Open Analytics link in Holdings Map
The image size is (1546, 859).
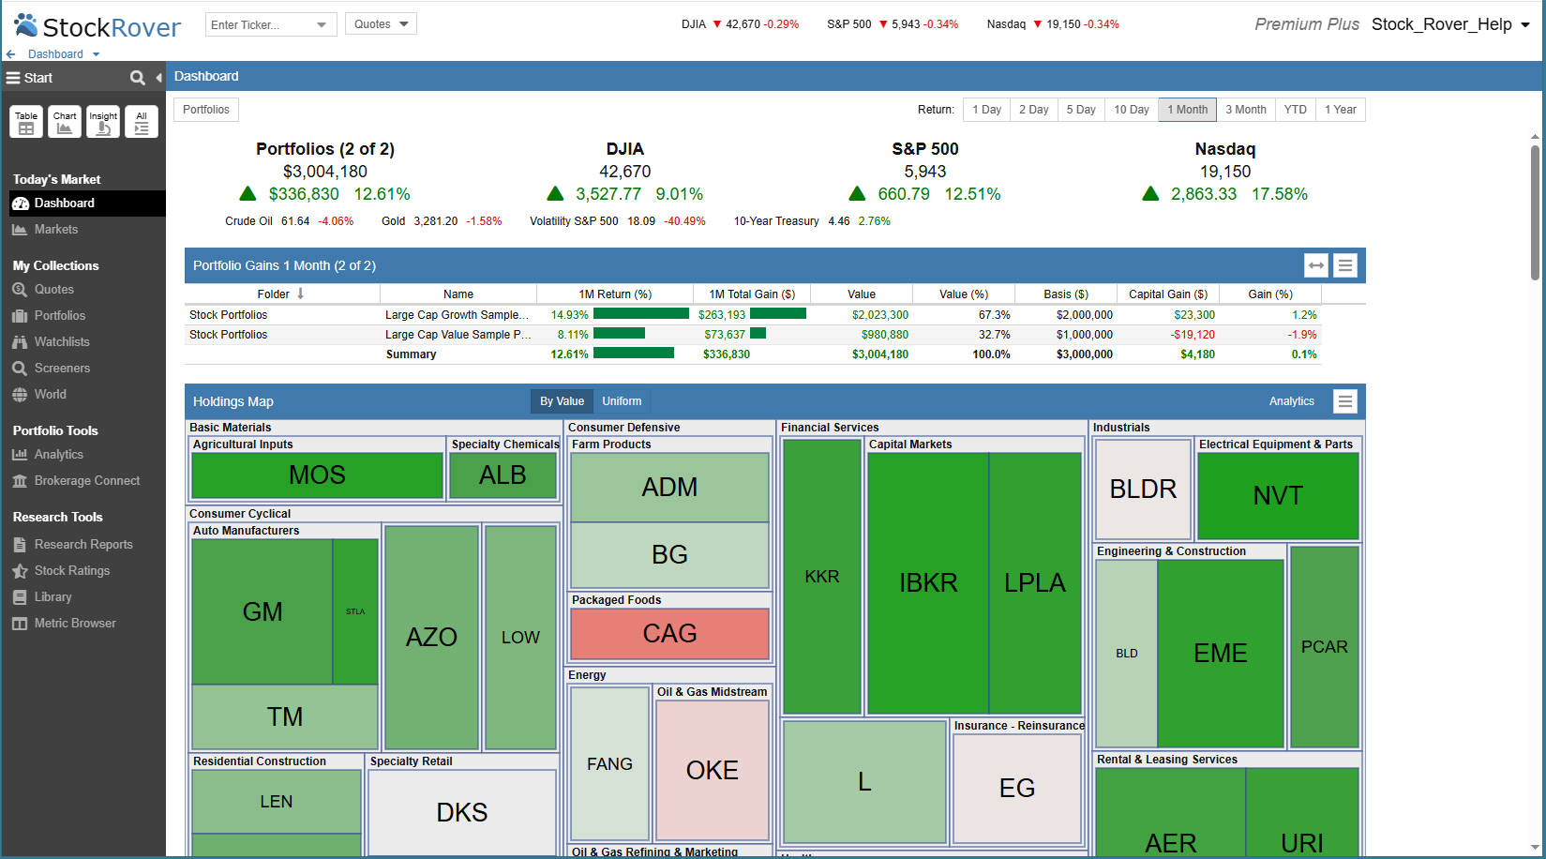coord(1291,401)
